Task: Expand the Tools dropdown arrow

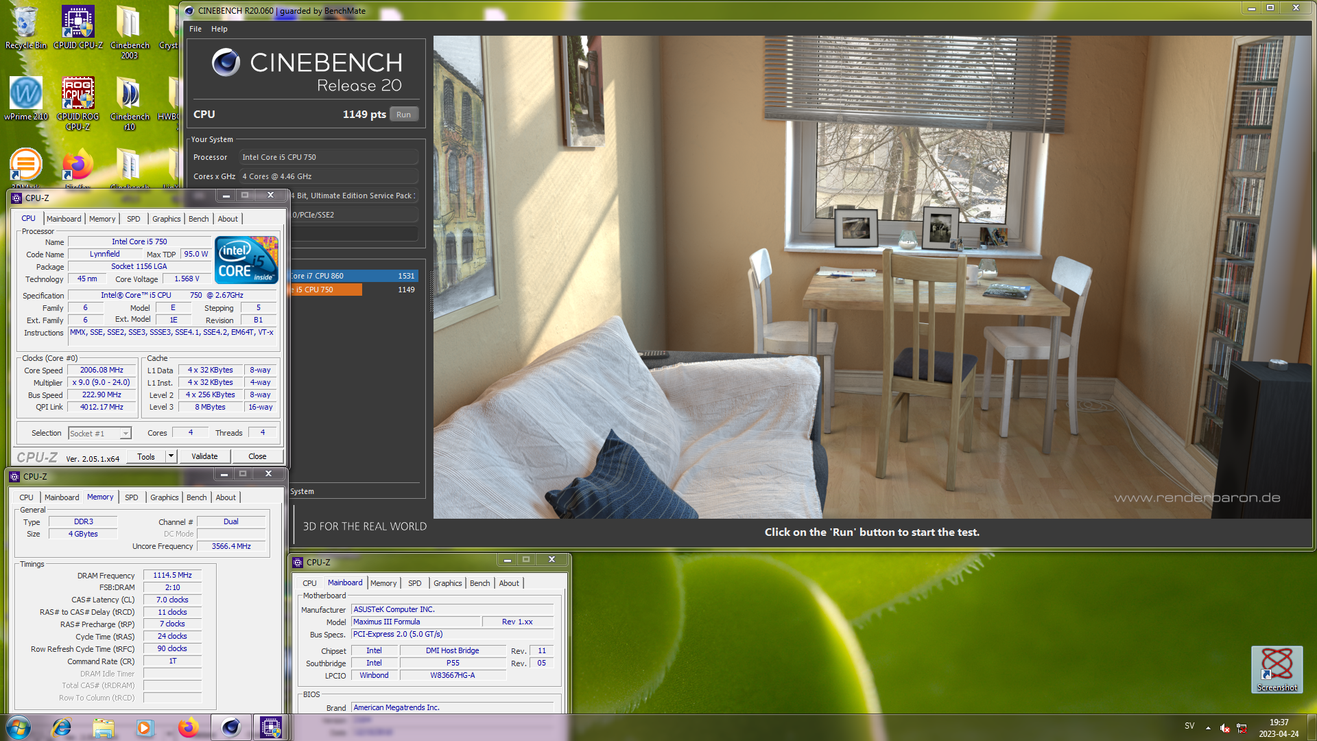Action: coord(171,456)
